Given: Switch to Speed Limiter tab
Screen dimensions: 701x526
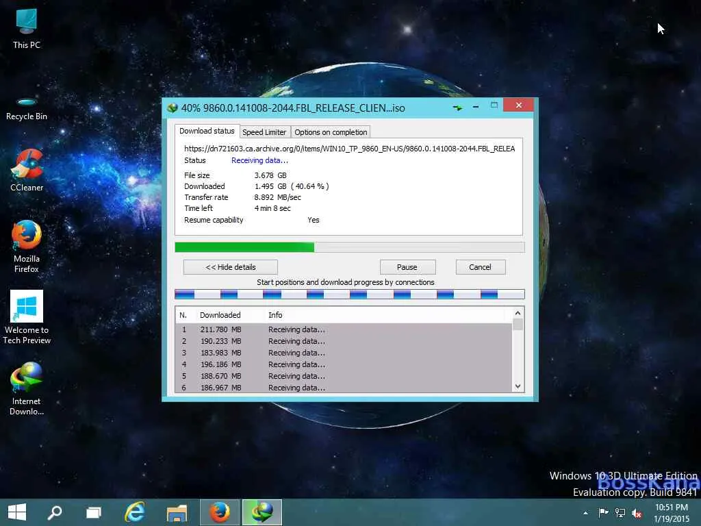Looking at the screenshot, I should tap(264, 132).
